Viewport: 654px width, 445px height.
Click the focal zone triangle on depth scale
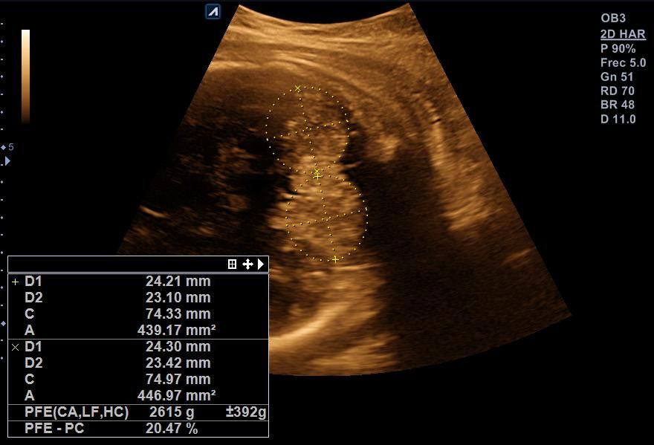click(x=7, y=160)
